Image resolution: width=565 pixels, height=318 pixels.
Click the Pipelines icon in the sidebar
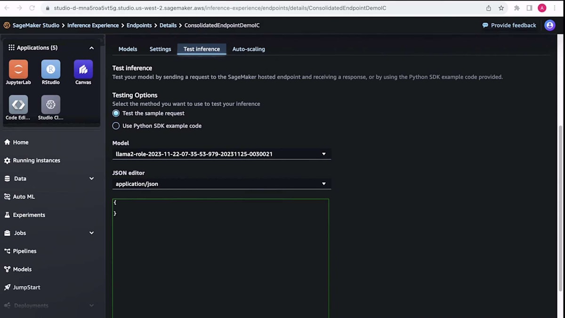(7, 251)
